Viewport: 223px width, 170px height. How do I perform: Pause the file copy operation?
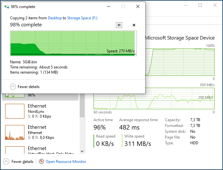coord(119,25)
